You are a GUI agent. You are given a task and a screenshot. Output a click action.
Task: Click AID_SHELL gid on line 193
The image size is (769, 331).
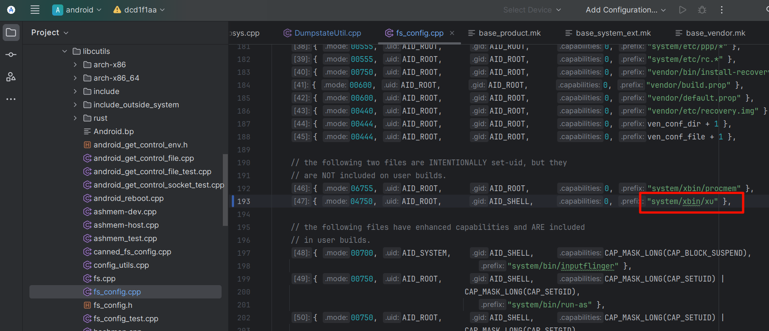[x=509, y=201]
